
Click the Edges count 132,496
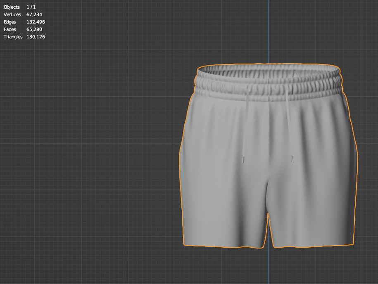click(x=36, y=22)
